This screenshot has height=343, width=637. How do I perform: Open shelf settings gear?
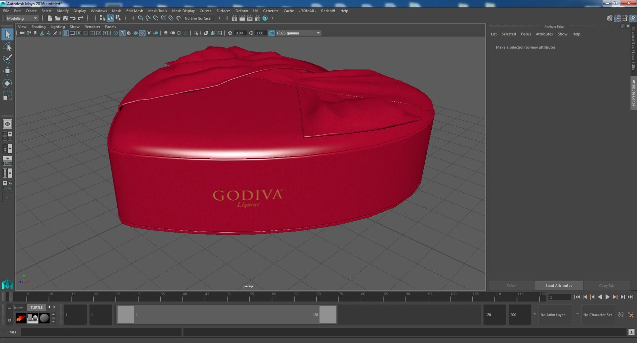(x=9, y=320)
